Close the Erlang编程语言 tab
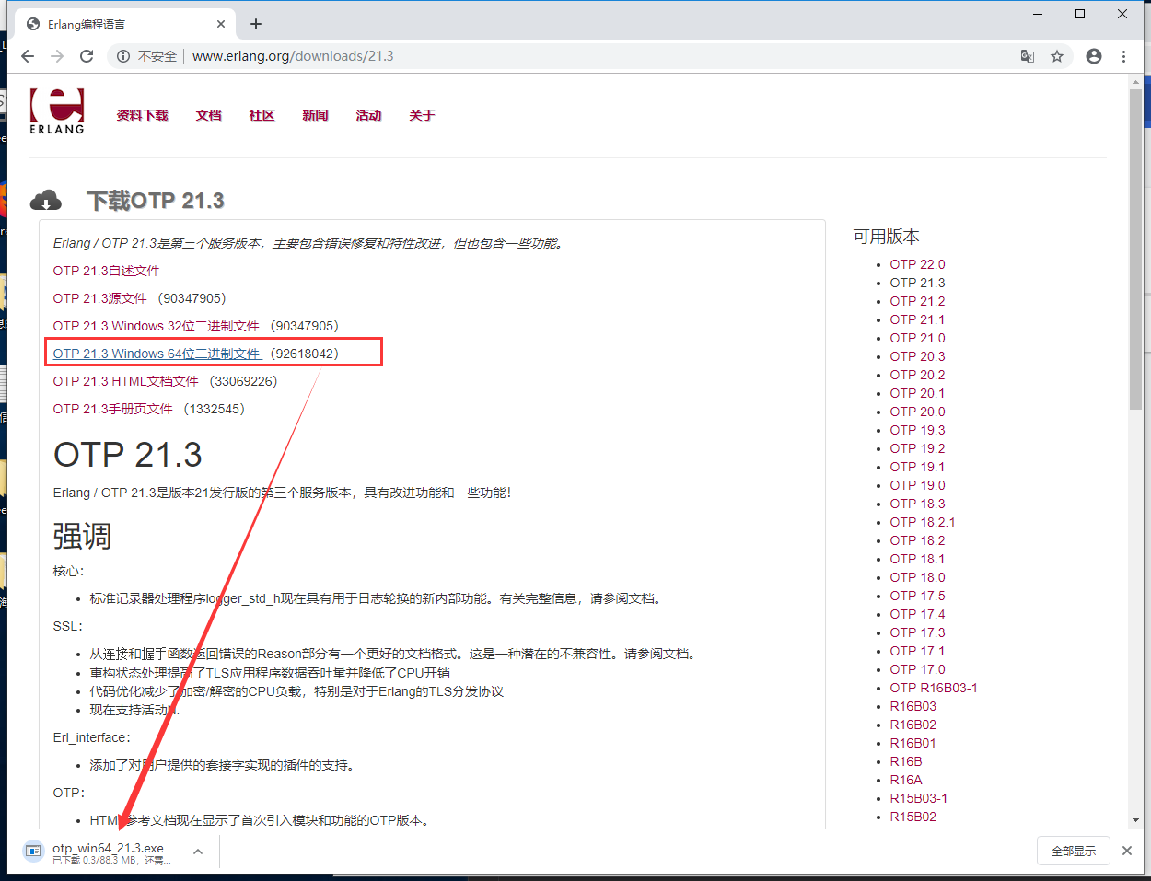The width and height of the screenshot is (1151, 881). pyautogui.click(x=221, y=24)
